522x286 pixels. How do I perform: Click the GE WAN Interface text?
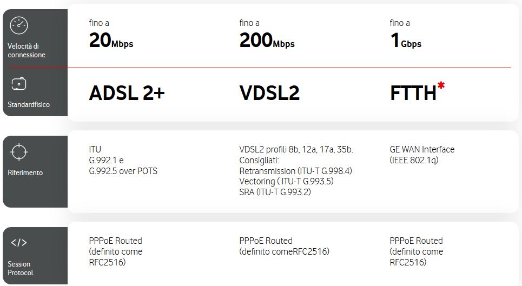(422, 149)
